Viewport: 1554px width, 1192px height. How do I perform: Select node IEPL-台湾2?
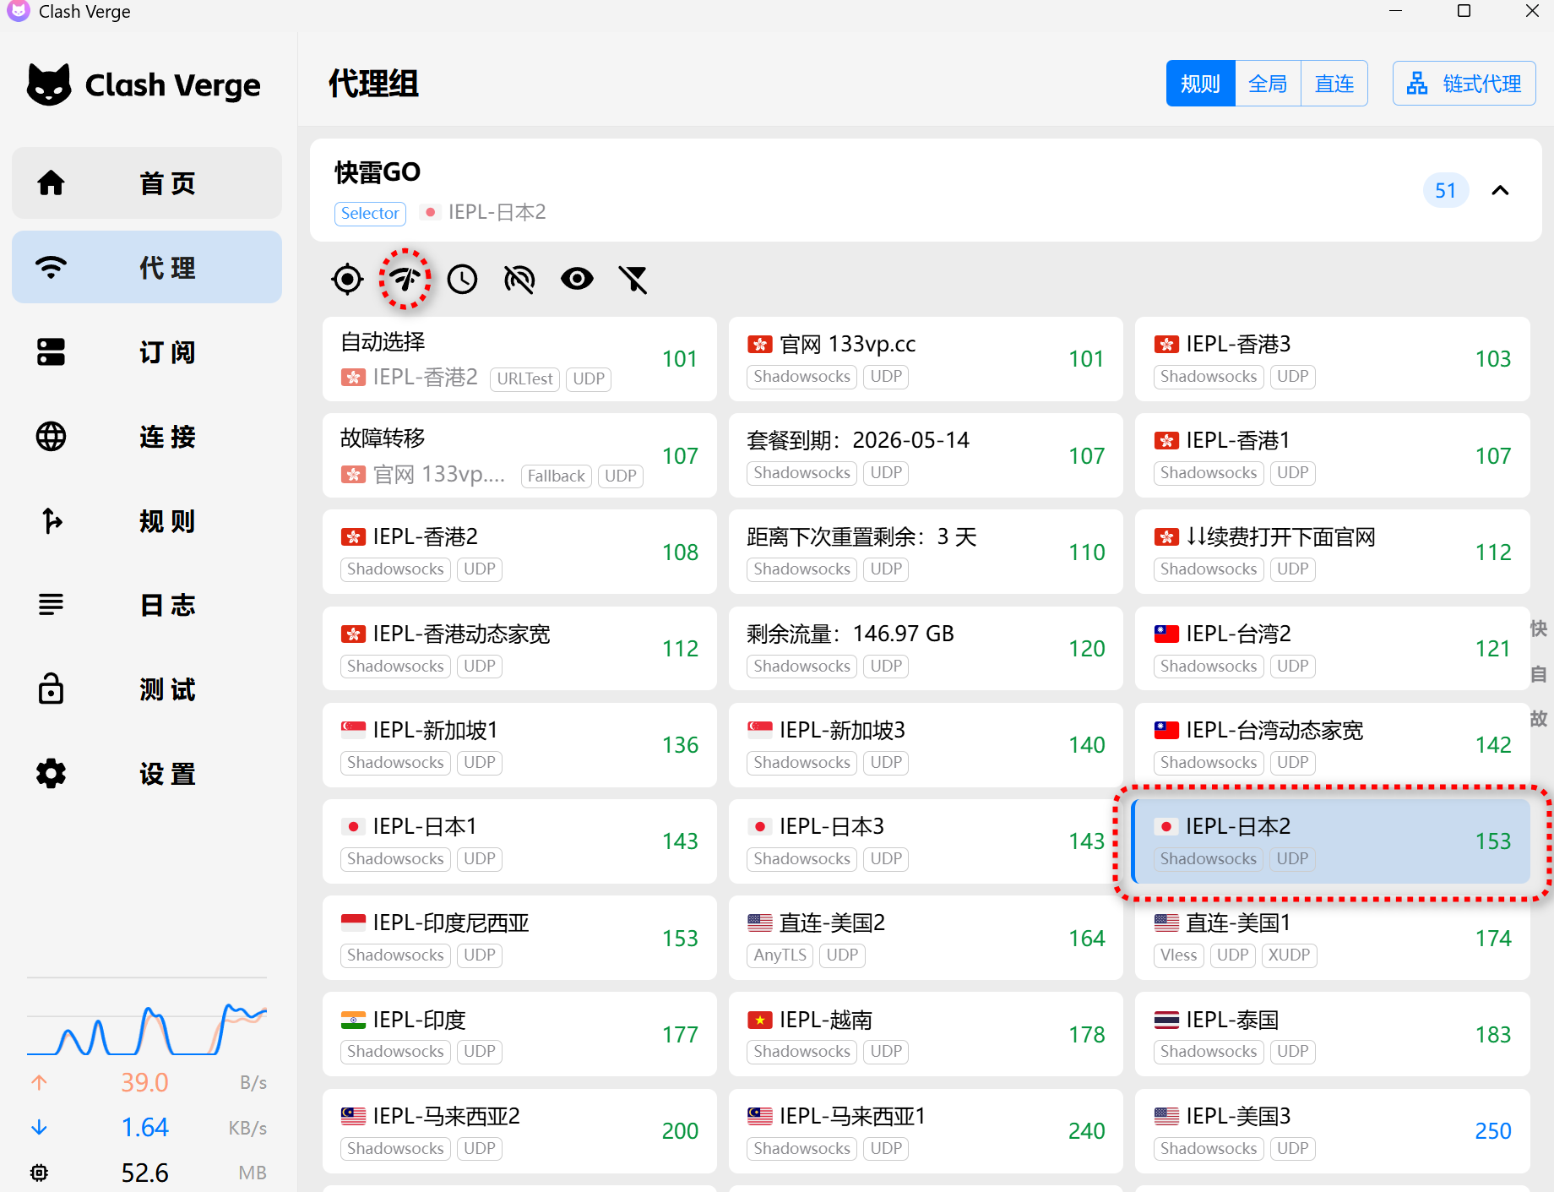(1332, 649)
